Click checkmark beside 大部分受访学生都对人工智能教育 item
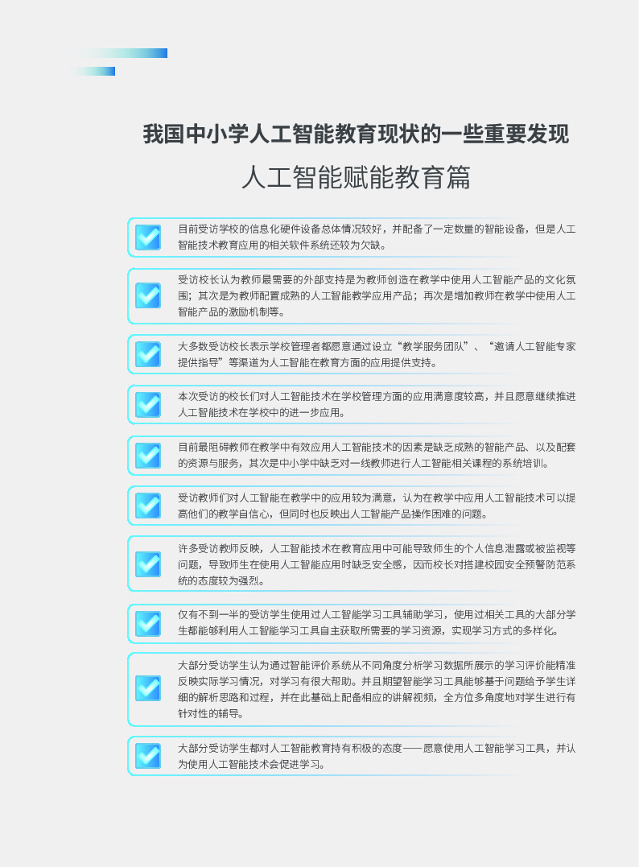 [148, 757]
